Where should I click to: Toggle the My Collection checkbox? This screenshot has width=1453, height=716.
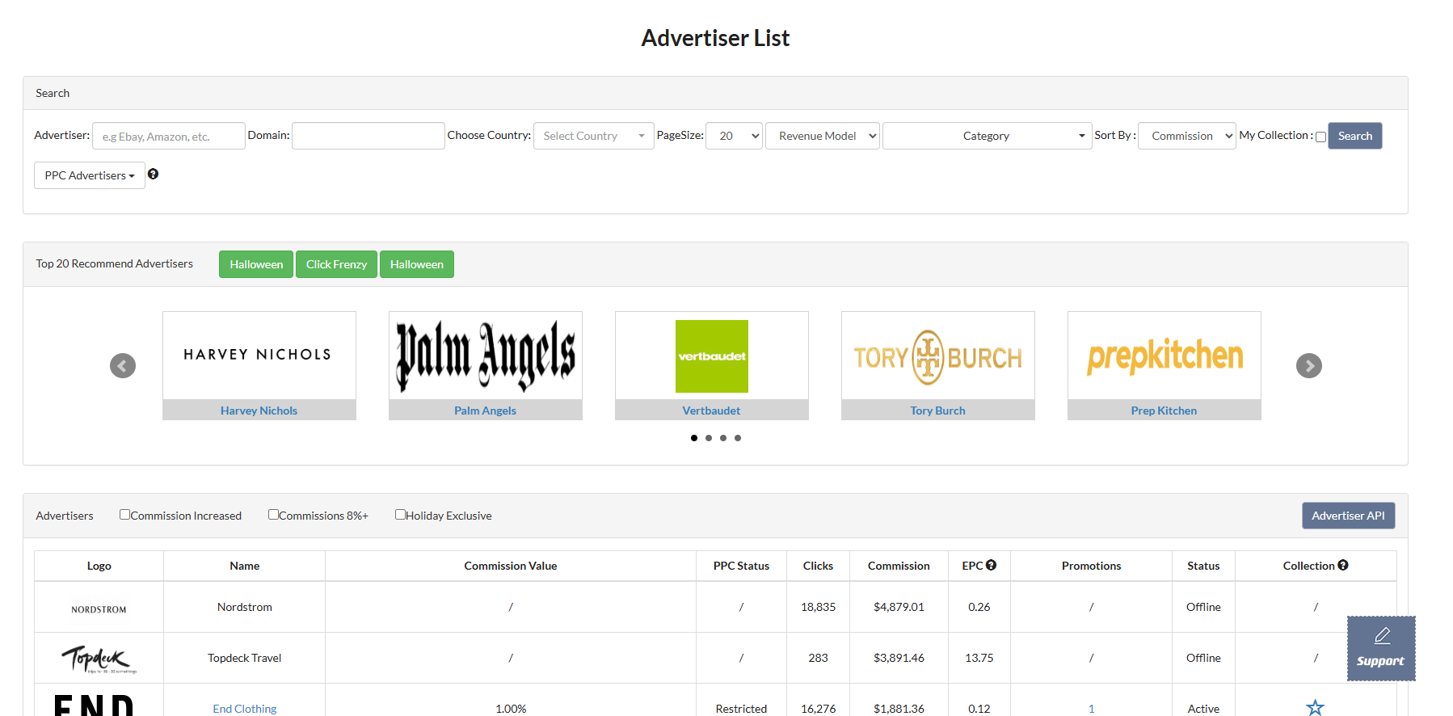(1320, 137)
